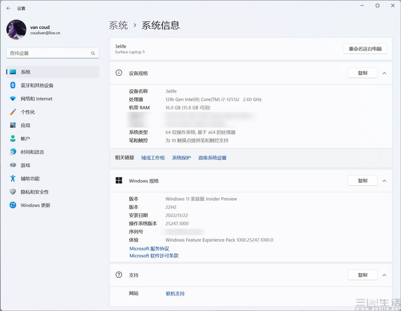Open the van coud profile avatar
Image resolution: width=401 pixels, height=311 pixels.
[x=17, y=29]
